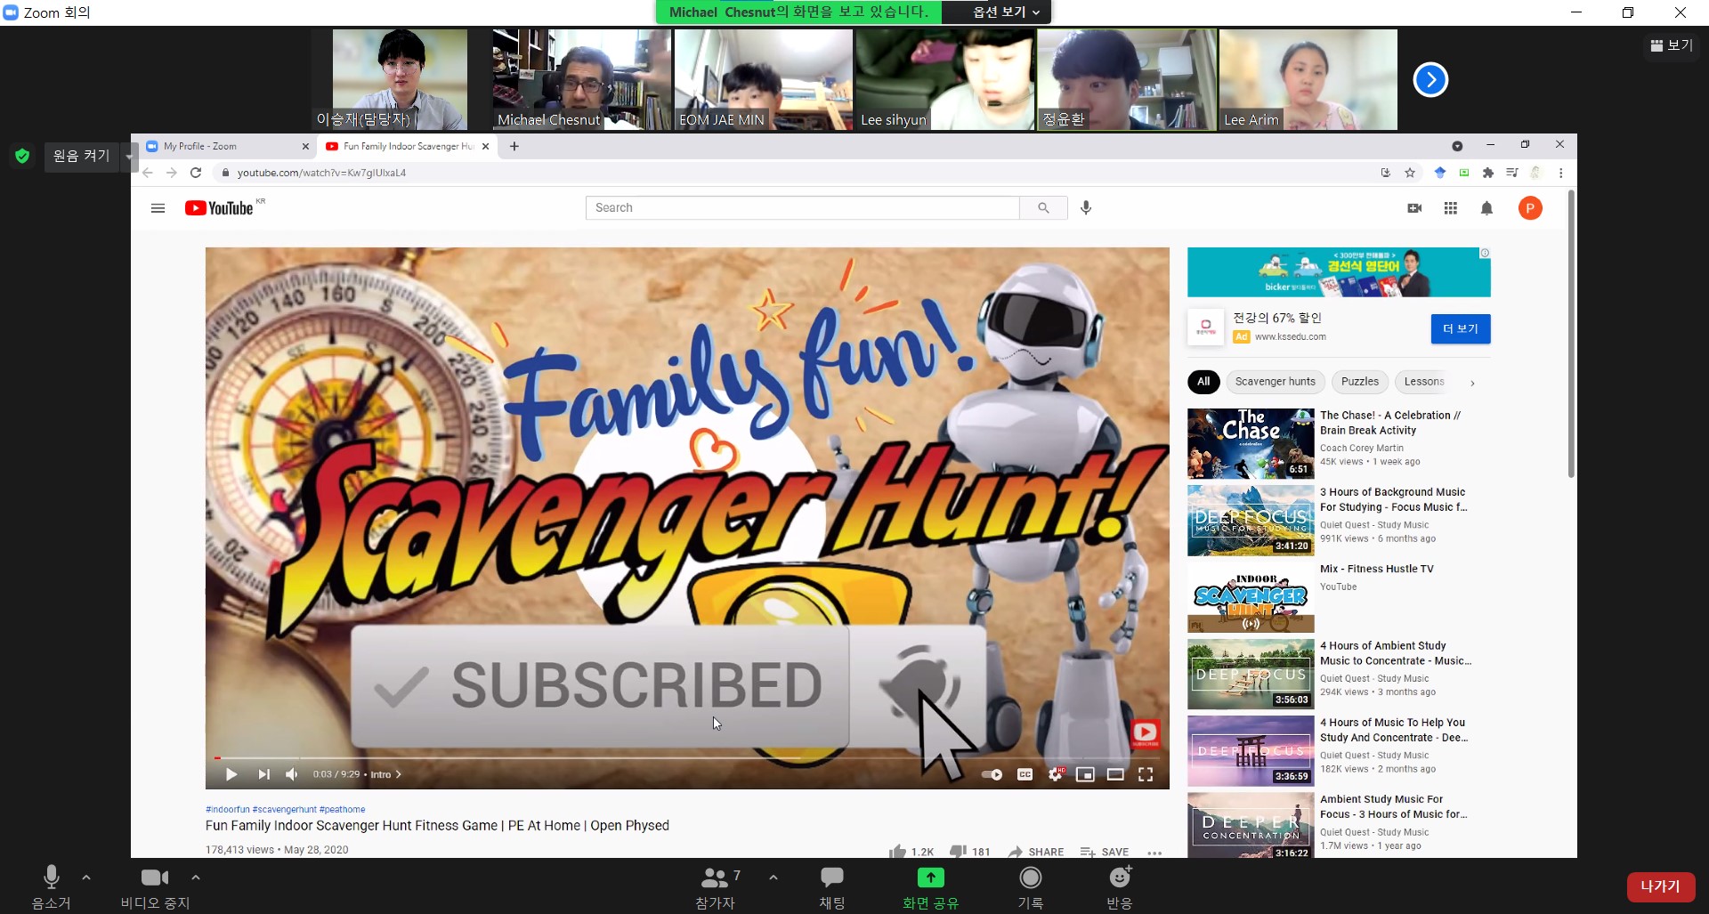This screenshot has width=1709, height=914.
Task: Click the voice search microphone icon
Action: (x=1086, y=207)
